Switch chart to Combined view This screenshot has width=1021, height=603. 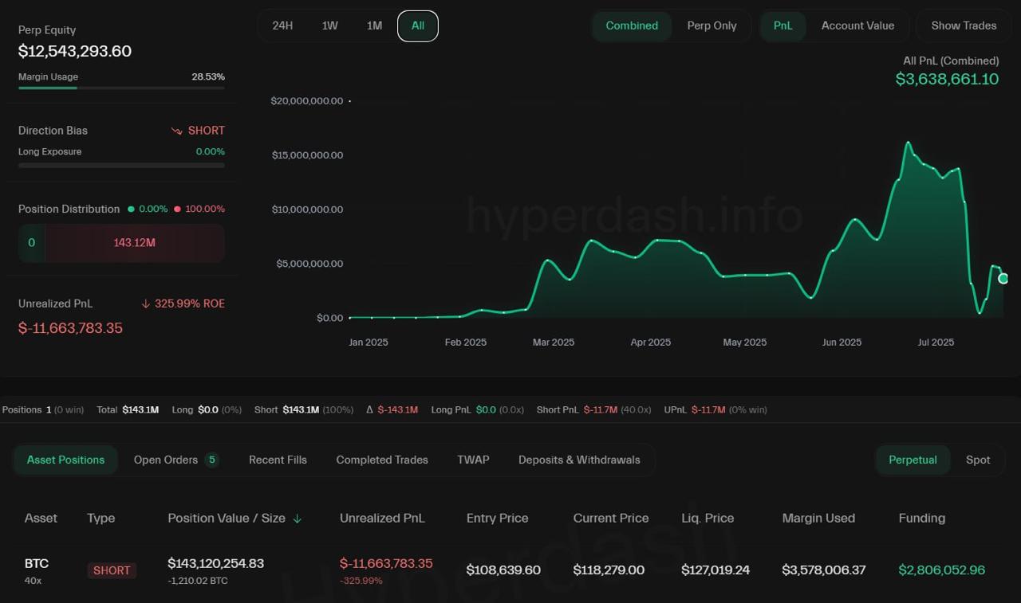pos(632,25)
